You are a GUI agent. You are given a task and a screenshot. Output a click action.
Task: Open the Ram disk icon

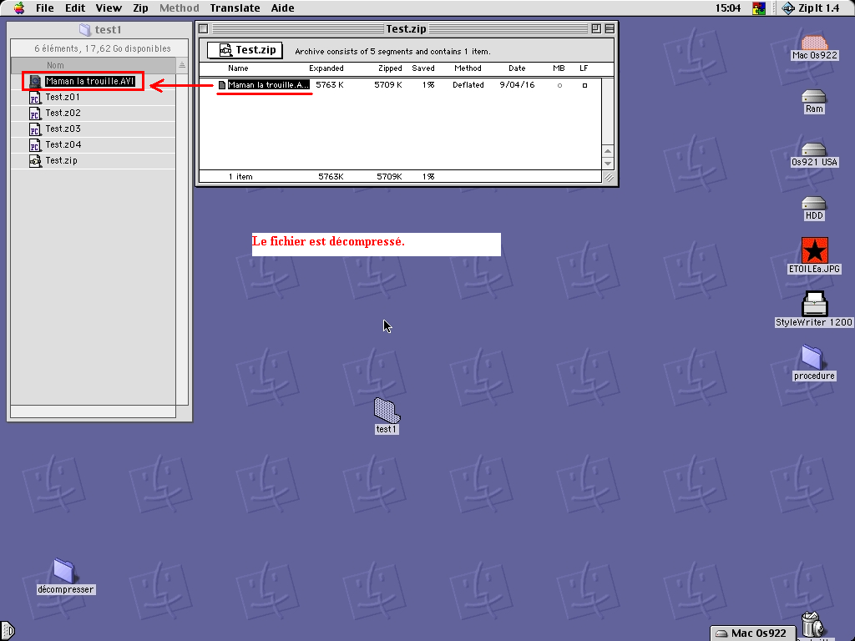(813, 97)
